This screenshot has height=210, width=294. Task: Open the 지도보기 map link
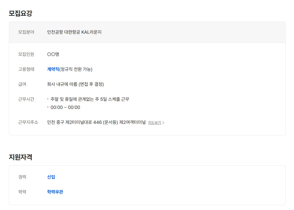(x=154, y=123)
